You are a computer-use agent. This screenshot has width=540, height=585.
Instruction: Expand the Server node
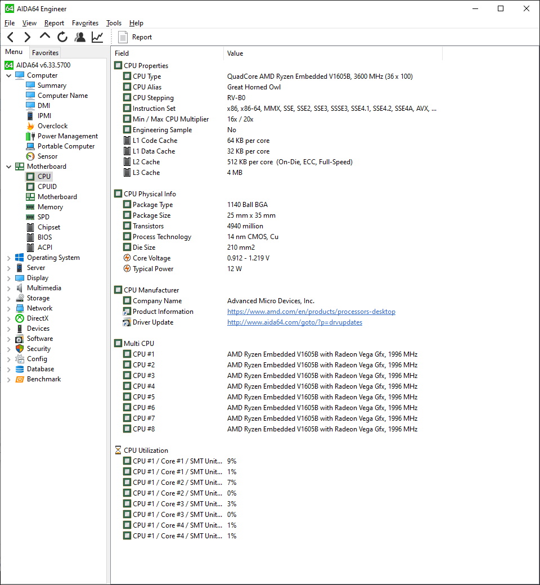pos(8,268)
